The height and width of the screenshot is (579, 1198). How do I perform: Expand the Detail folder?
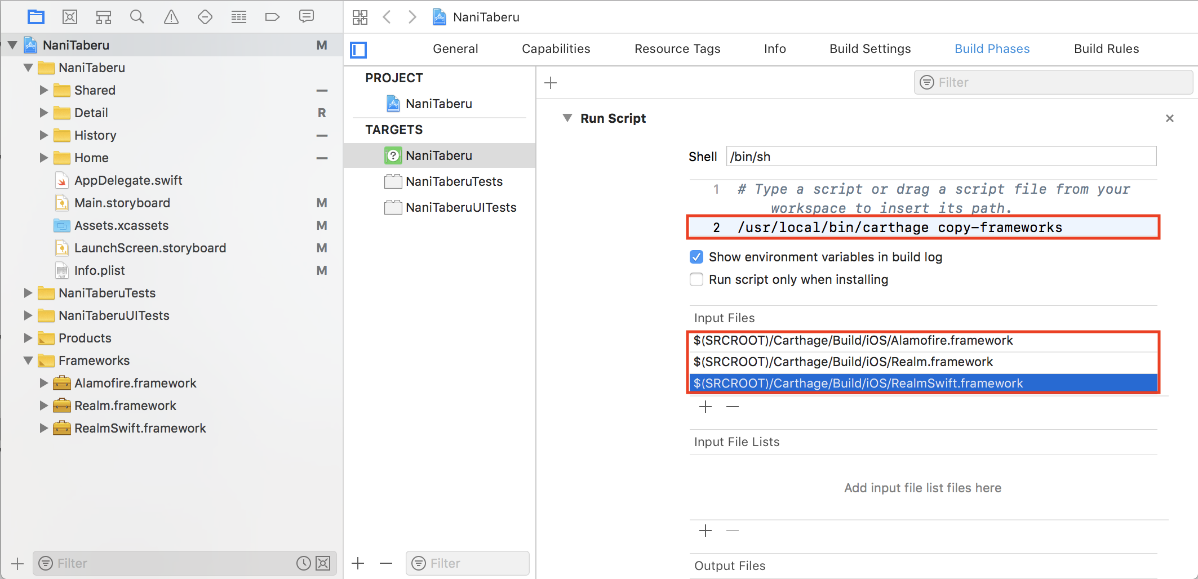43,113
